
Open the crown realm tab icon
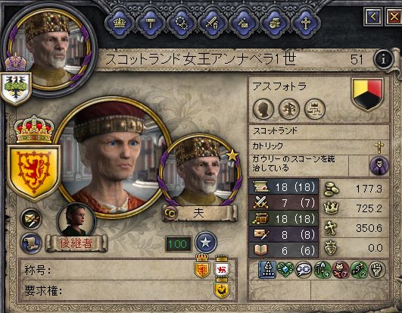pyautogui.click(x=120, y=23)
